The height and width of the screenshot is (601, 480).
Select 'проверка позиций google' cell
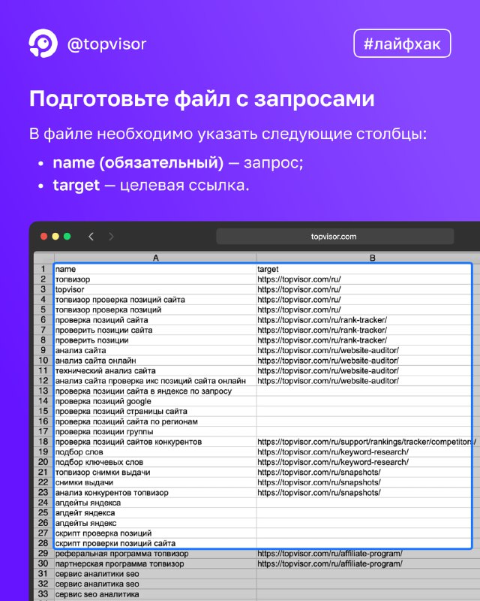coord(155,401)
